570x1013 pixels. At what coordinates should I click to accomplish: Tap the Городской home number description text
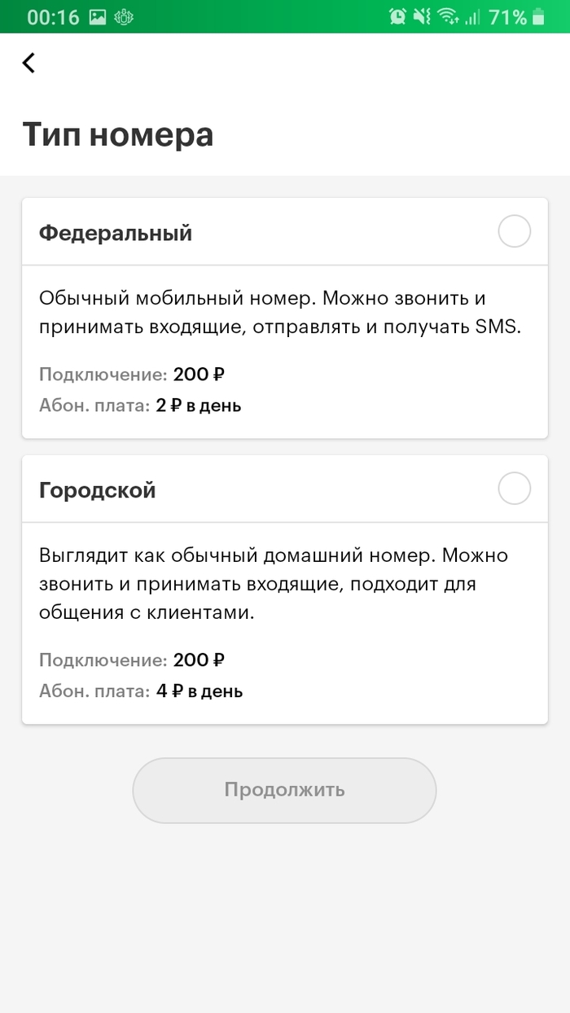click(x=273, y=584)
